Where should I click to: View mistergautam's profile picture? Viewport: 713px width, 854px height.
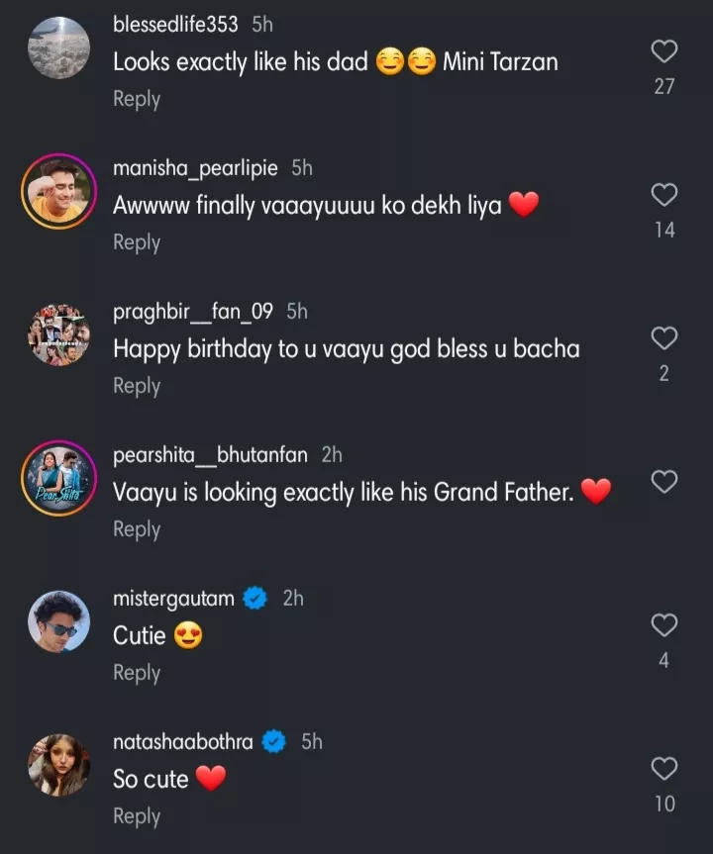(x=59, y=621)
